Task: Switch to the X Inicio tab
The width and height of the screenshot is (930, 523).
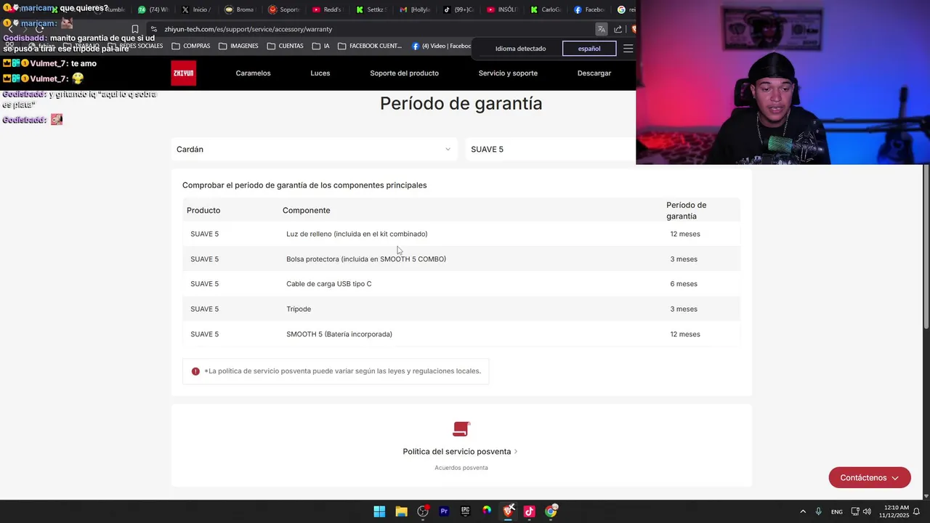Action: pos(196,9)
